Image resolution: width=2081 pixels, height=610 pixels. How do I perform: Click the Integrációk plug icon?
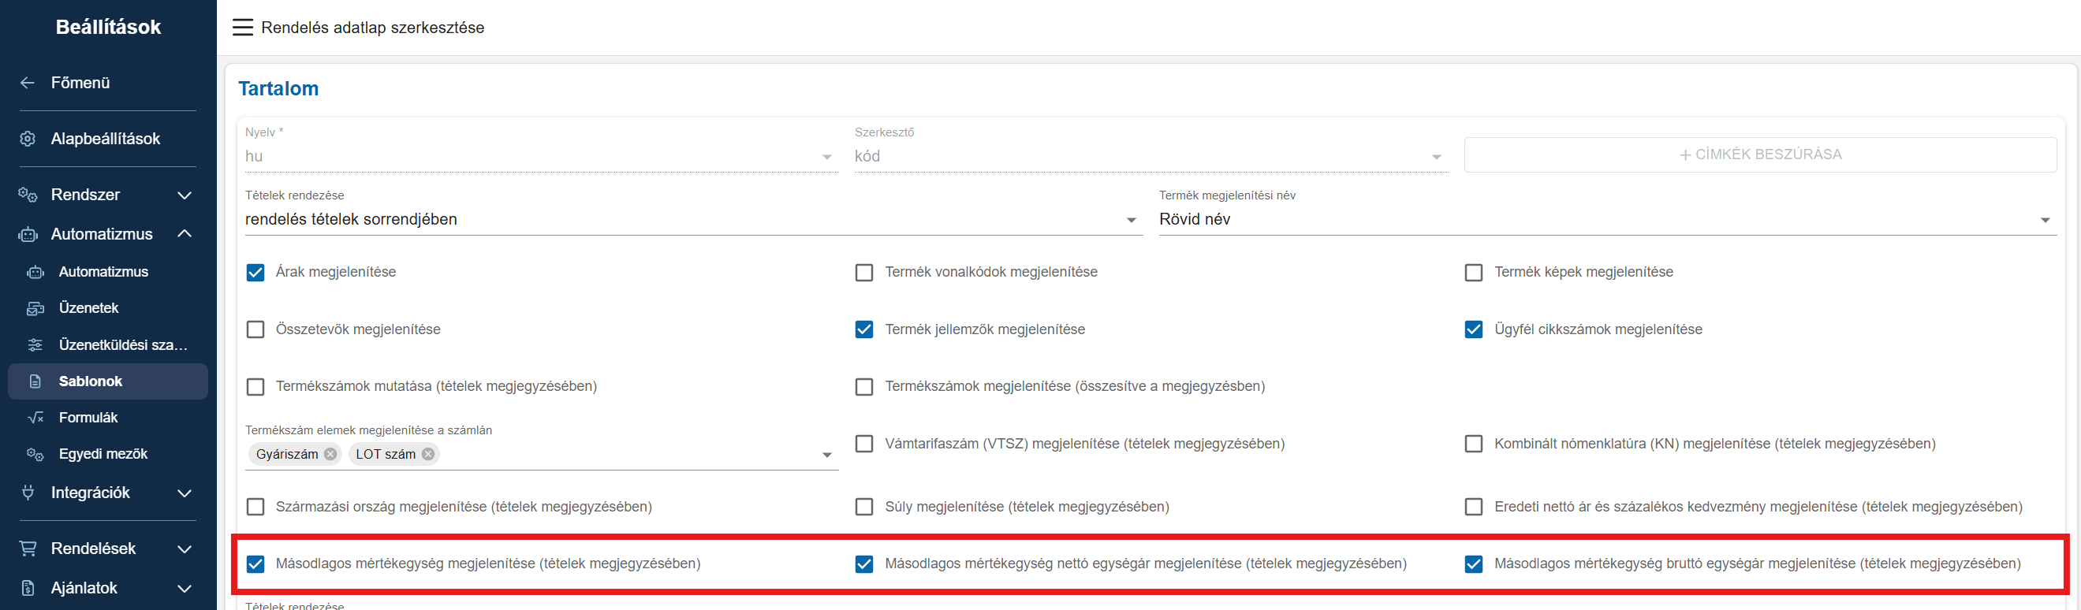pos(28,493)
